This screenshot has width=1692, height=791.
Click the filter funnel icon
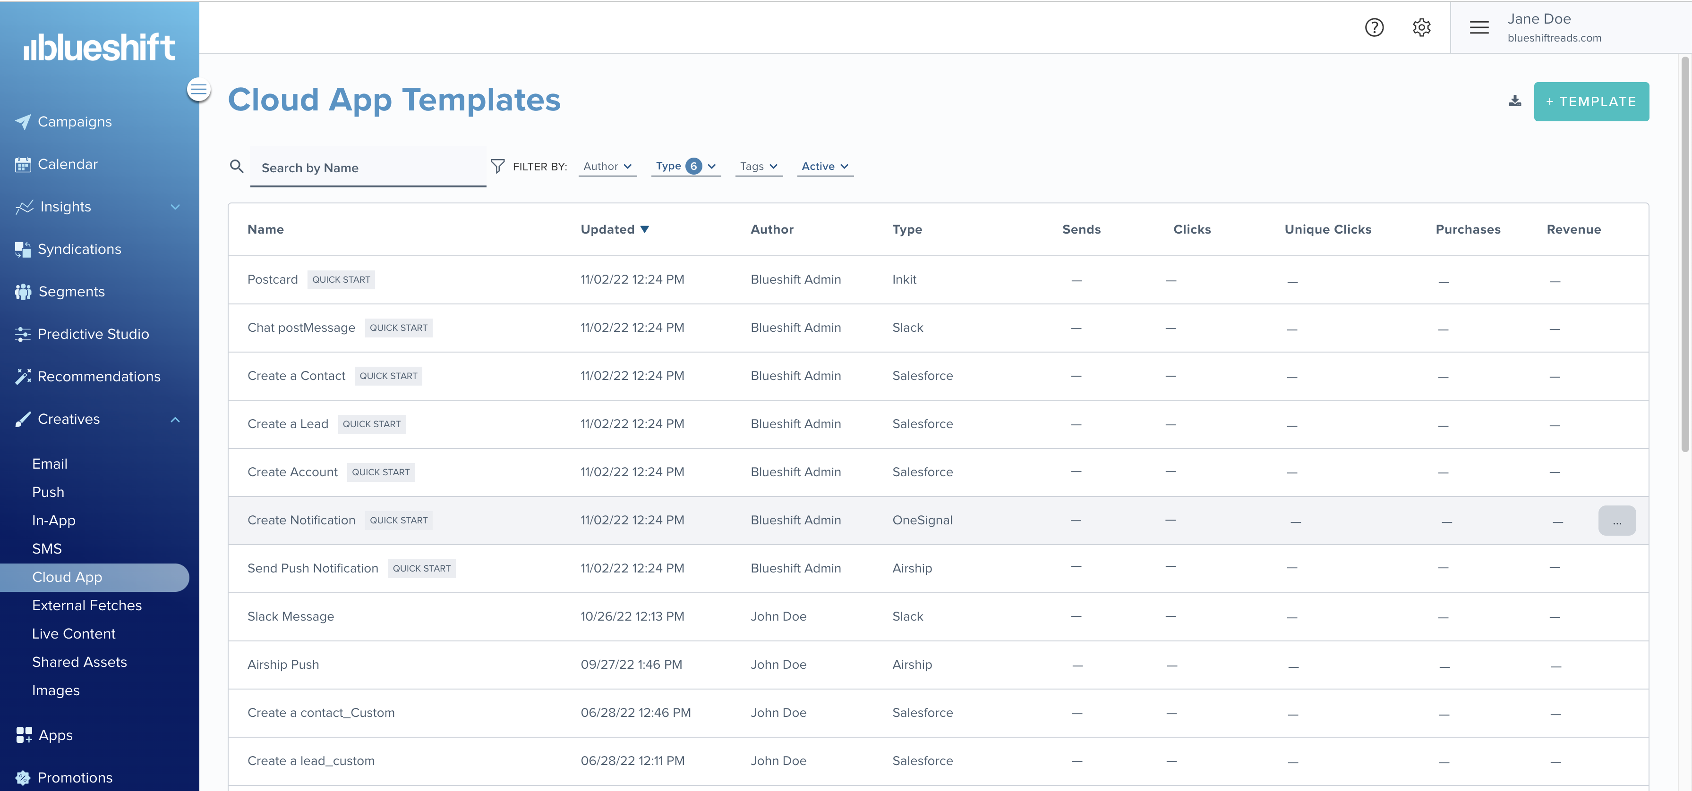[498, 166]
